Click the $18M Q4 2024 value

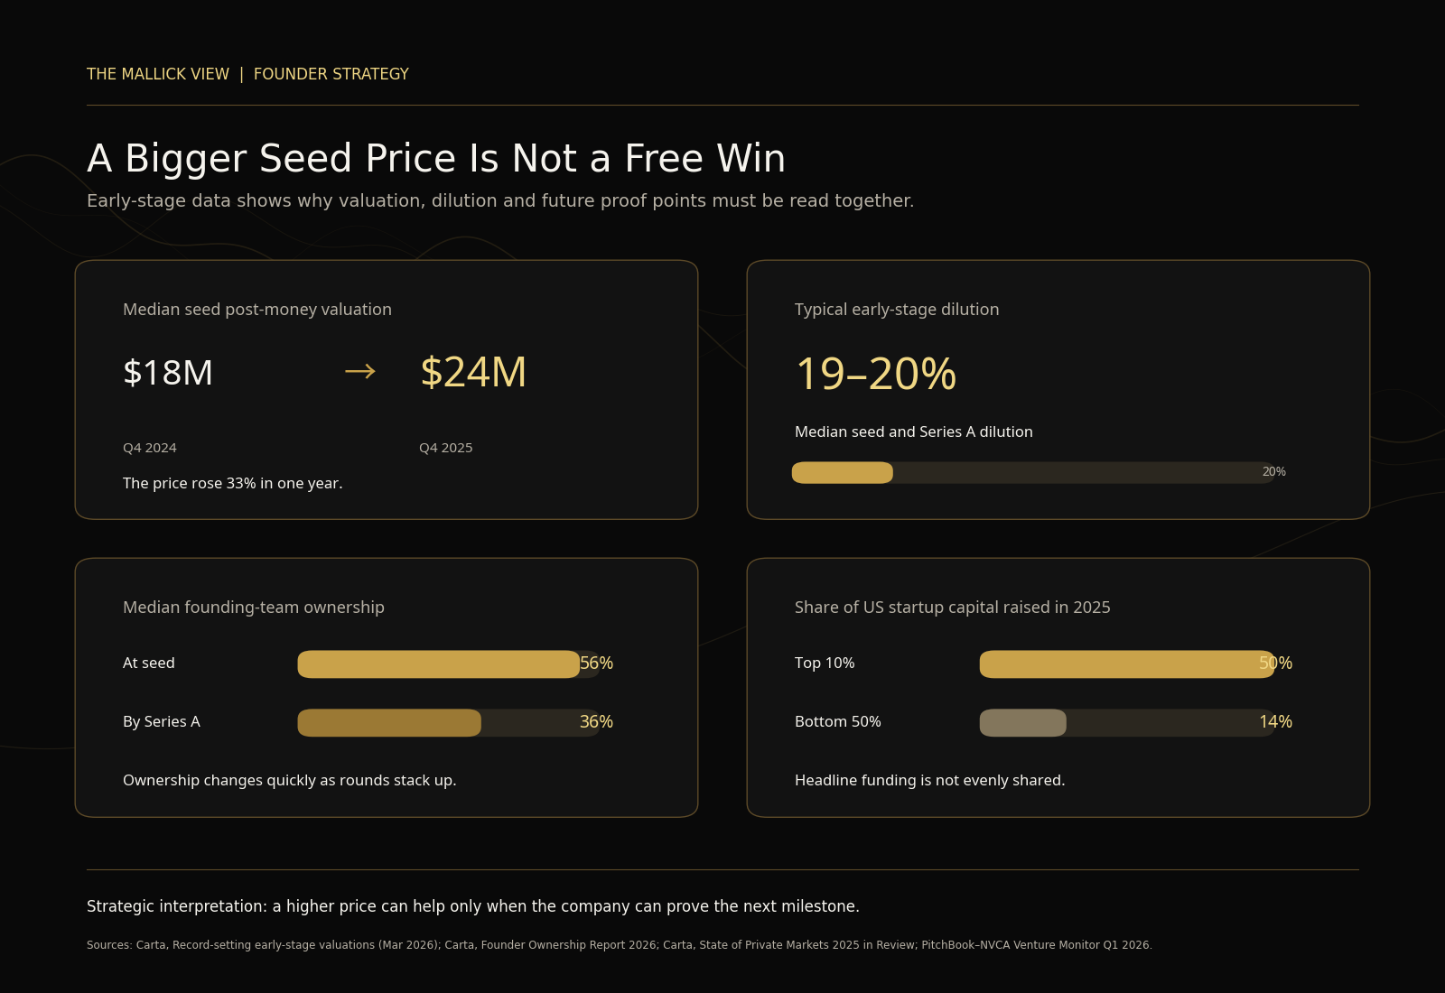[168, 373]
